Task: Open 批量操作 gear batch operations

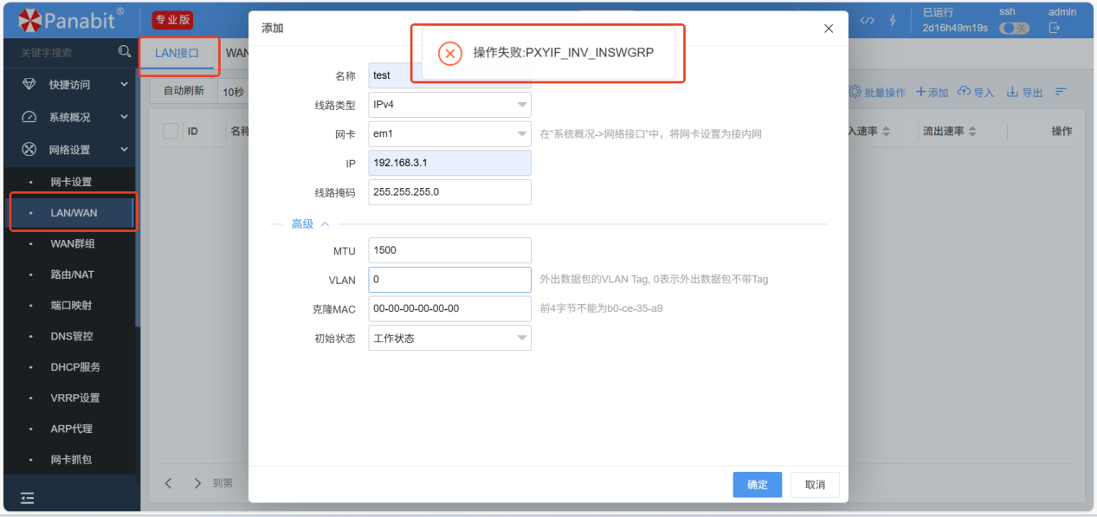Action: click(855, 92)
